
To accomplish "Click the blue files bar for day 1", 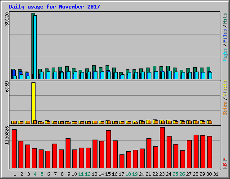I will point(14,73).
